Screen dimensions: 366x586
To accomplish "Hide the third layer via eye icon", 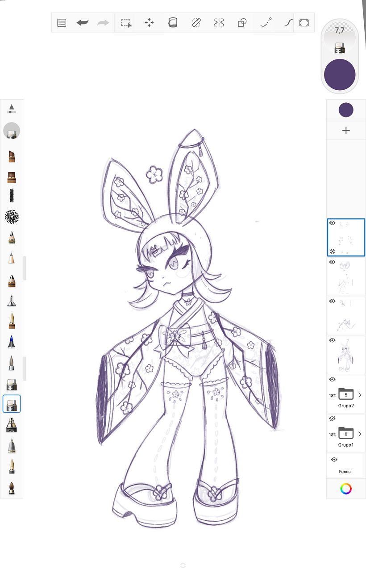I will pyautogui.click(x=332, y=301).
